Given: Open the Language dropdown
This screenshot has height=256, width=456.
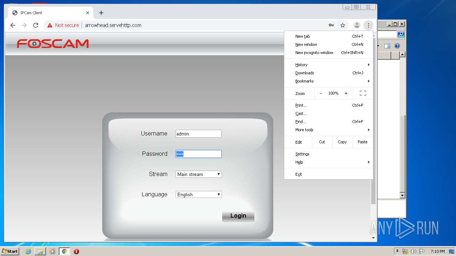Looking at the screenshot, I should [x=199, y=194].
